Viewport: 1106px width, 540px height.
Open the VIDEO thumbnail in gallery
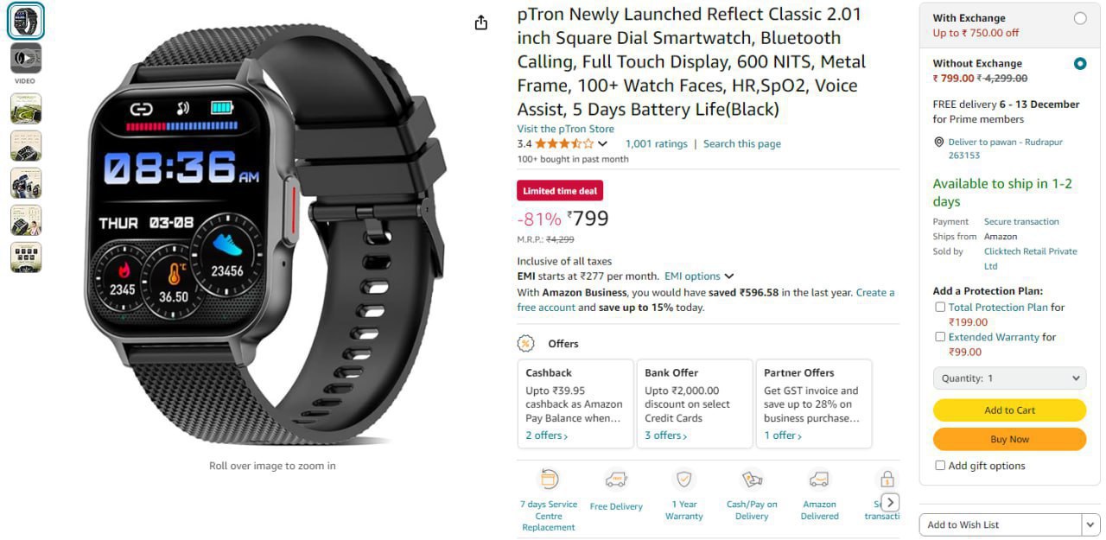click(26, 59)
